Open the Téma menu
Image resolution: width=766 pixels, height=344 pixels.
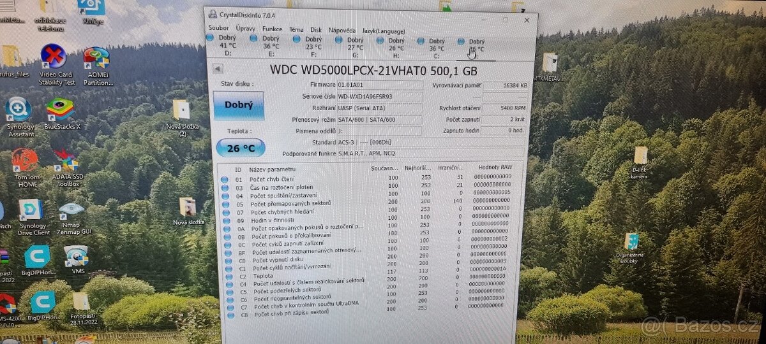296,29
